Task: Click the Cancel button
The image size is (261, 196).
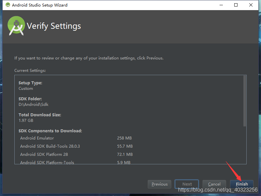Action: coord(214,184)
